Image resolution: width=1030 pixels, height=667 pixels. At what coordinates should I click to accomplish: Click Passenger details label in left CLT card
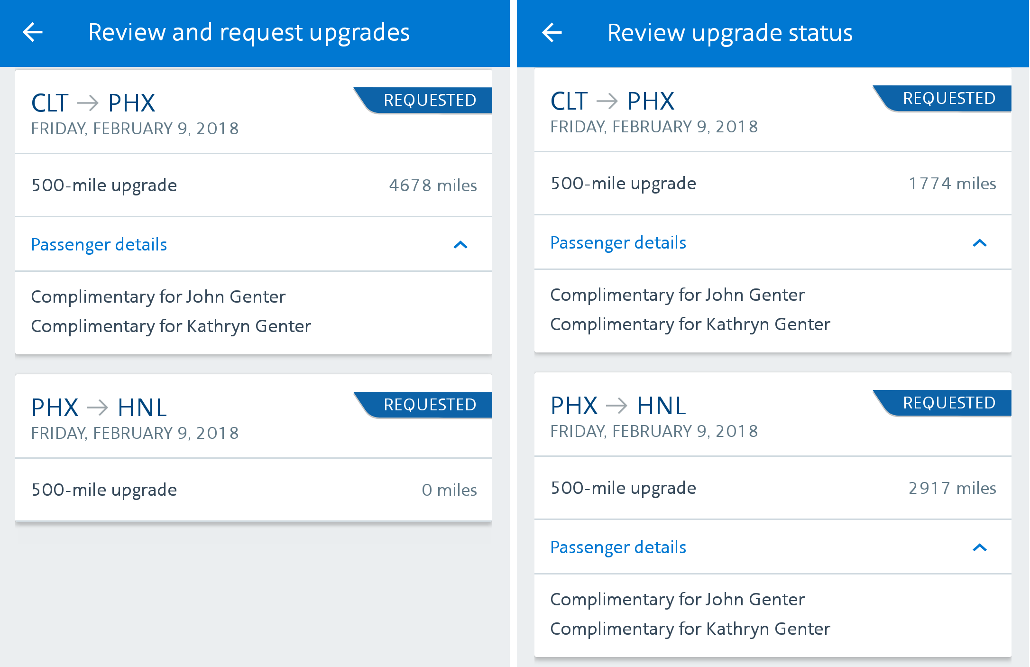99,245
